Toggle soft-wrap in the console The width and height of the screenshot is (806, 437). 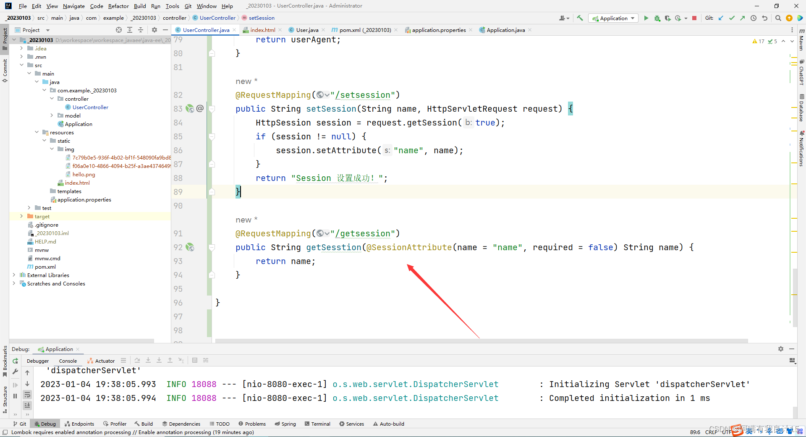[x=27, y=395]
